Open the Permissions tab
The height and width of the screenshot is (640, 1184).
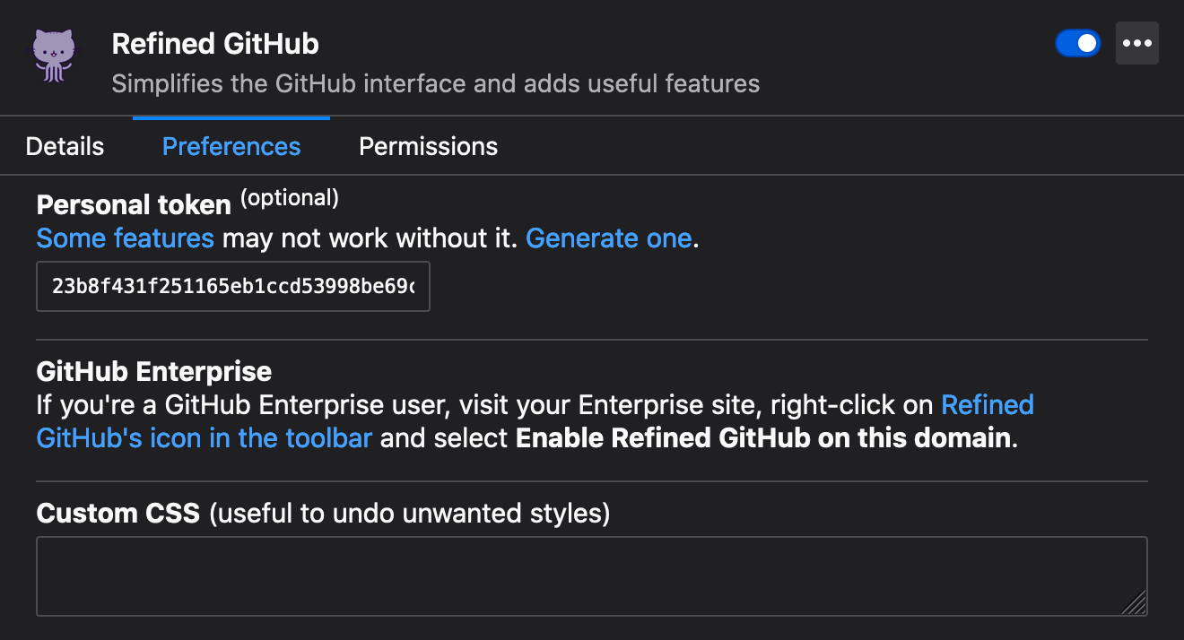coord(428,146)
